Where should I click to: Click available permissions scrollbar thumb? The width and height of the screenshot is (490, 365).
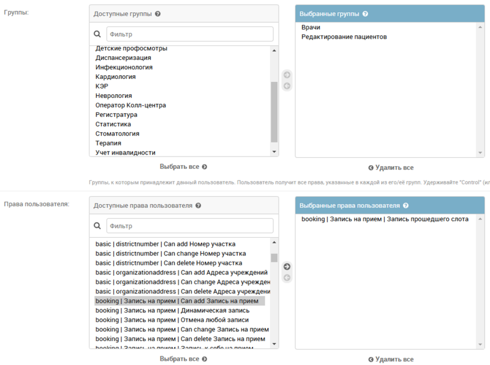click(x=274, y=258)
